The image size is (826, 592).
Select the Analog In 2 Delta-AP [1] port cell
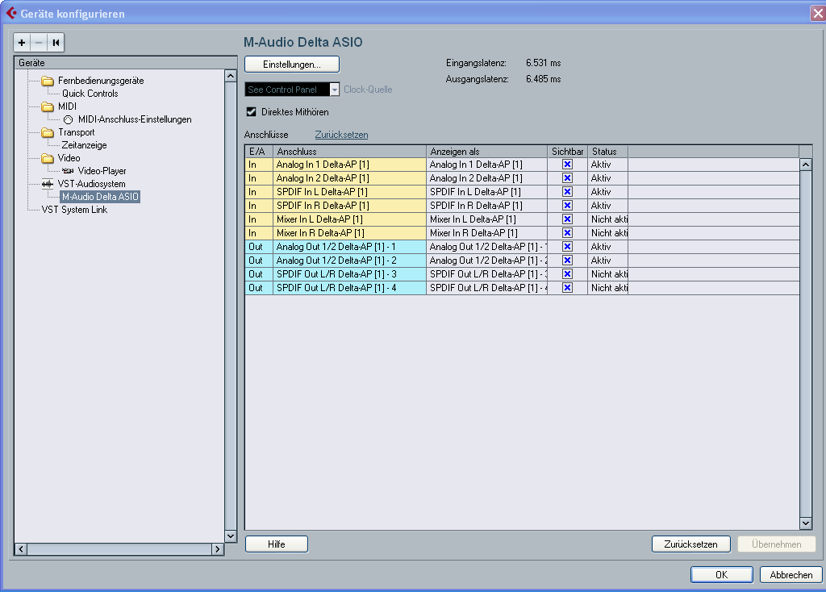tap(350, 178)
